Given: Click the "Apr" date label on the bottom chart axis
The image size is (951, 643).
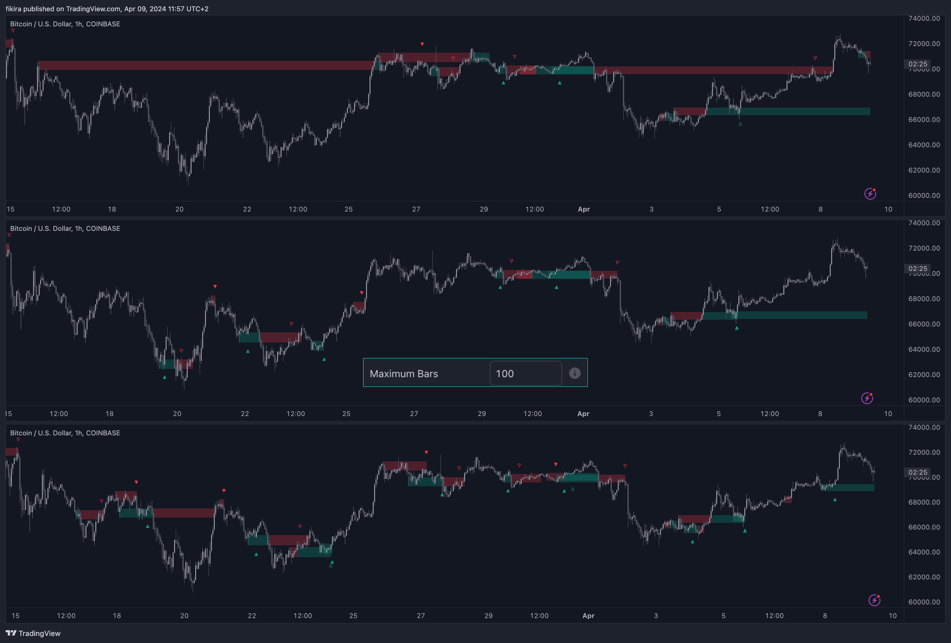Looking at the screenshot, I should pos(588,616).
